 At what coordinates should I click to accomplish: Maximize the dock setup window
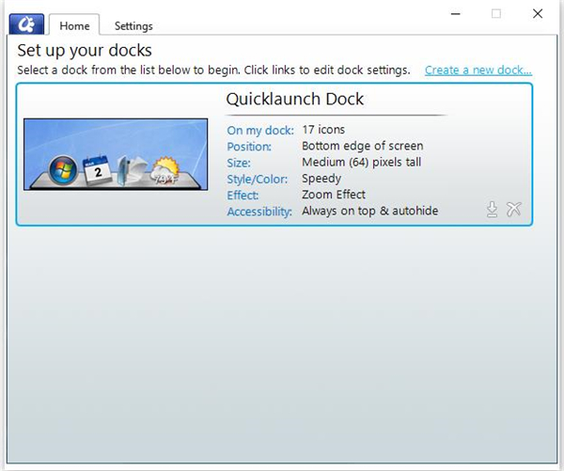(496, 13)
